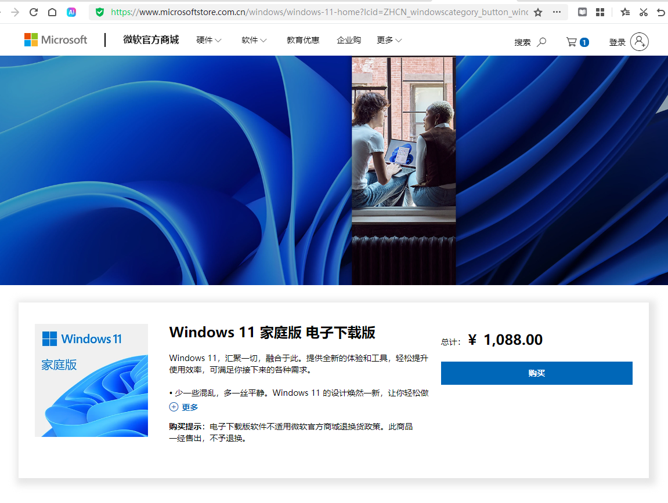Expand description with 更多 link
The image size is (668, 503).
(190, 407)
